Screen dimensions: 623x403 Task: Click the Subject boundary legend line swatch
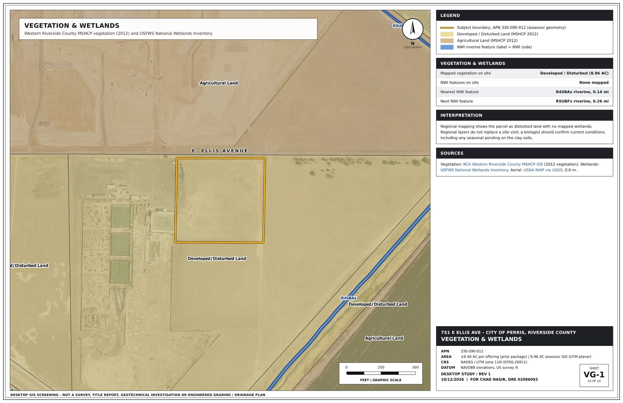point(447,28)
